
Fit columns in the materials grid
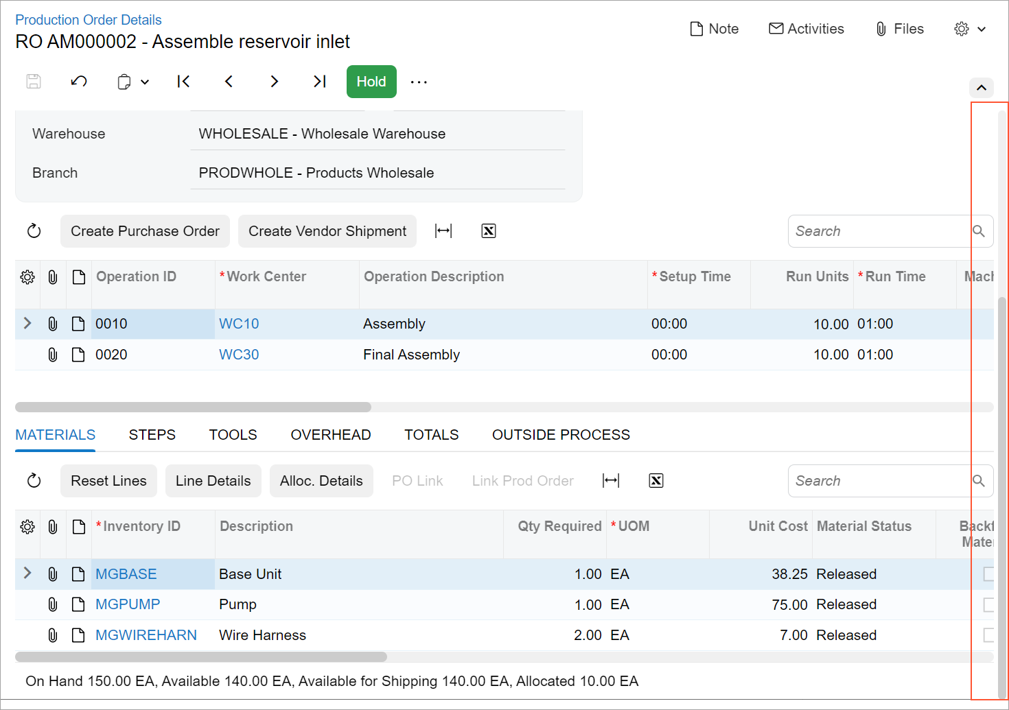pos(611,481)
